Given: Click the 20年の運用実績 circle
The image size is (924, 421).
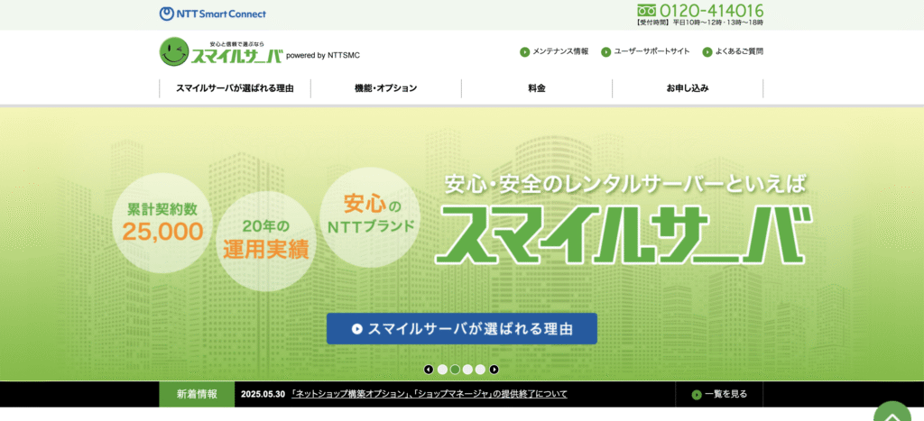Looking at the screenshot, I should pos(266,242).
